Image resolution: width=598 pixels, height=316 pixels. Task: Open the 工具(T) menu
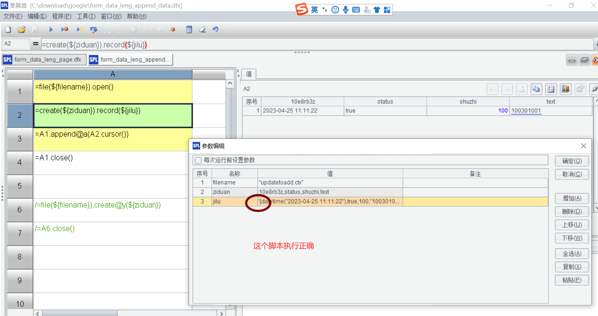click(x=86, y=16)
